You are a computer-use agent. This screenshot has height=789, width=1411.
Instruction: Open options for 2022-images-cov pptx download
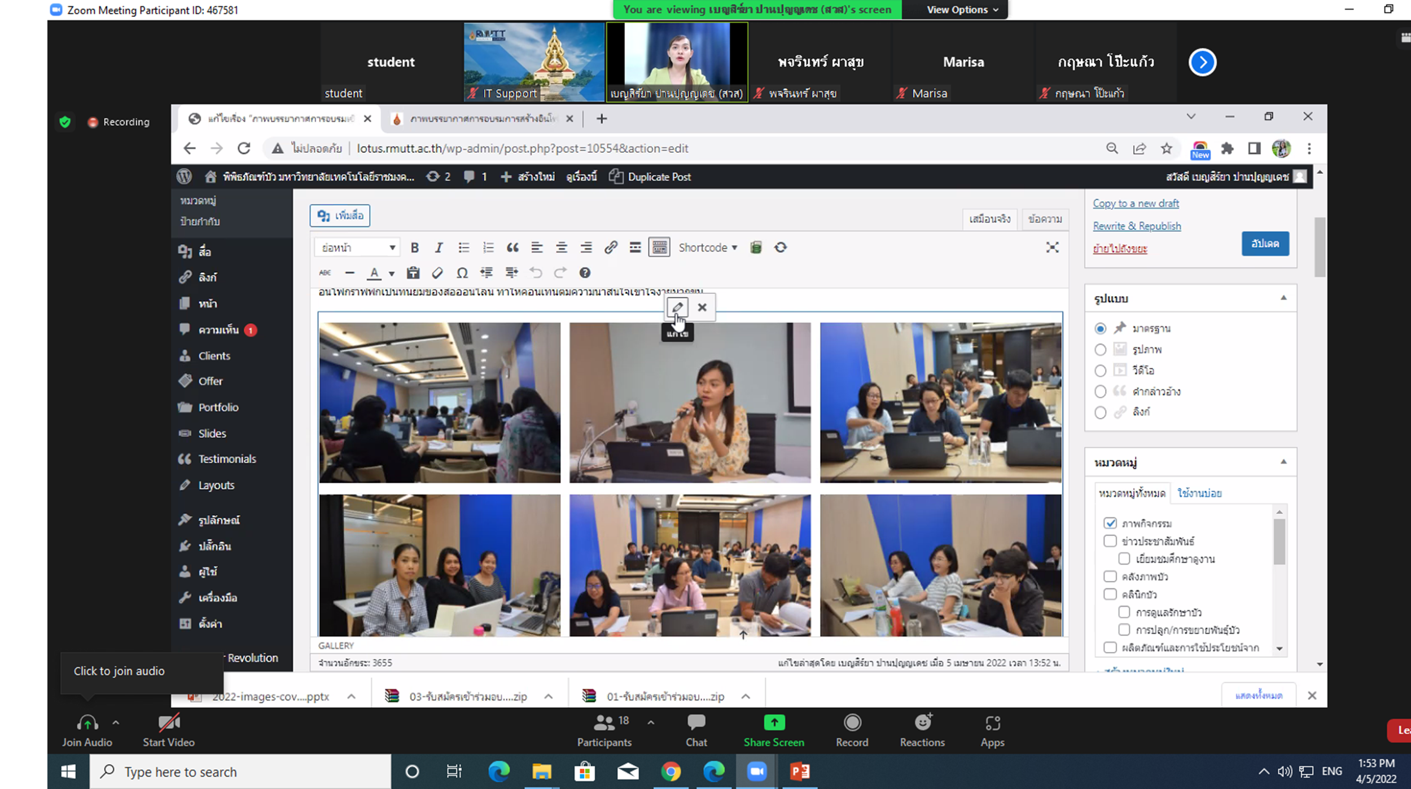[352, 697]
